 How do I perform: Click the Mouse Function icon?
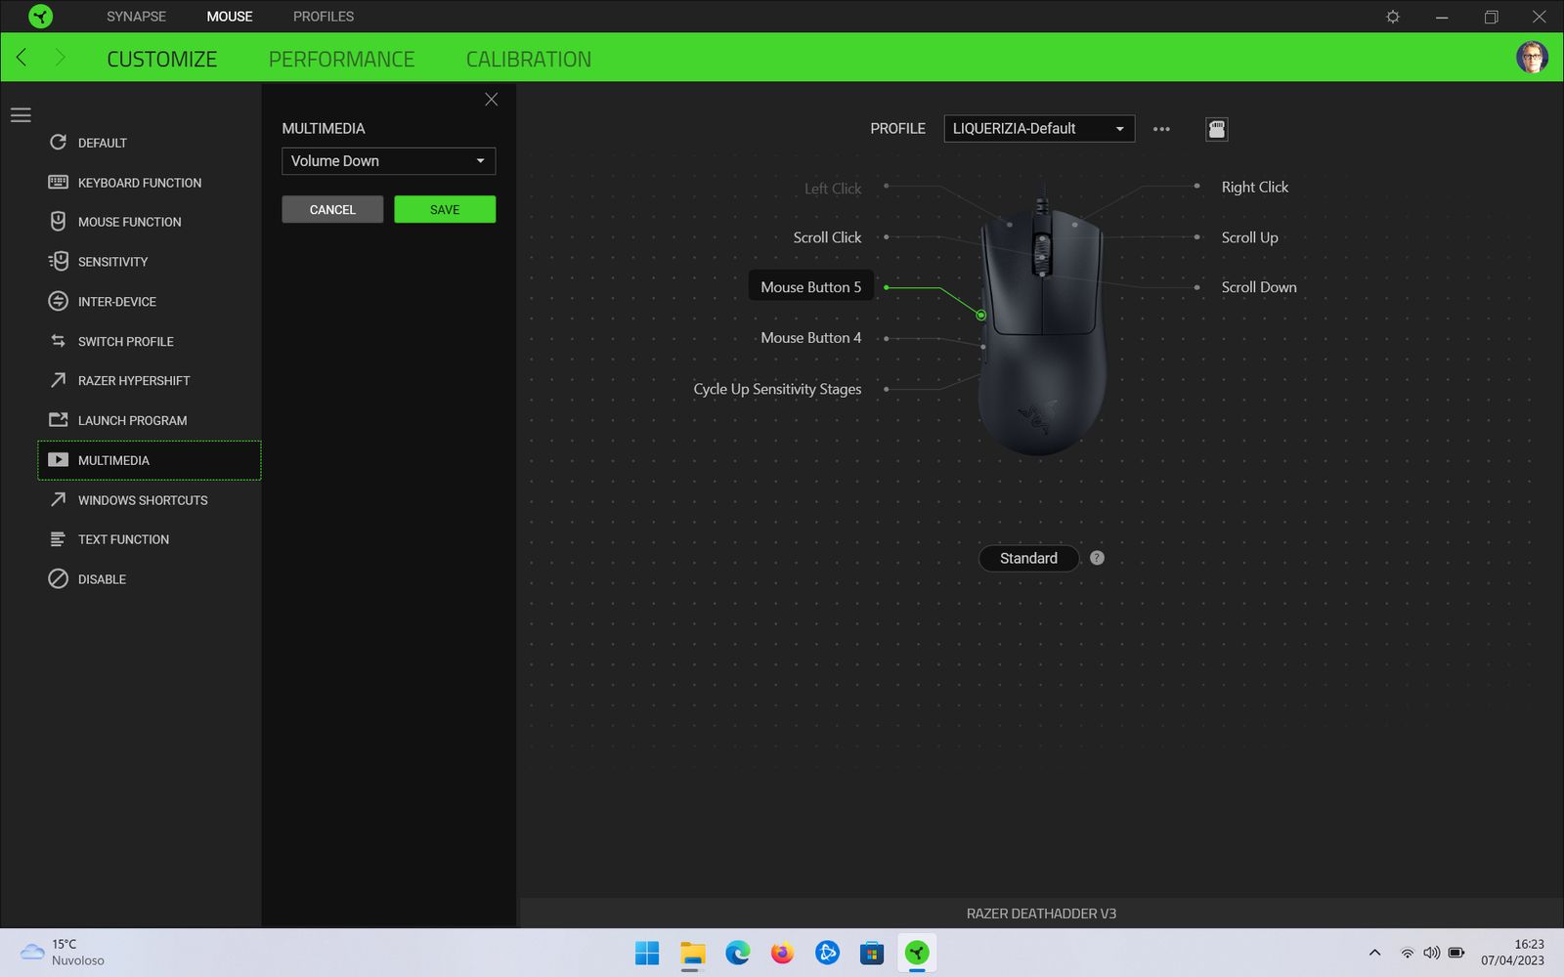tap(58, 222)
